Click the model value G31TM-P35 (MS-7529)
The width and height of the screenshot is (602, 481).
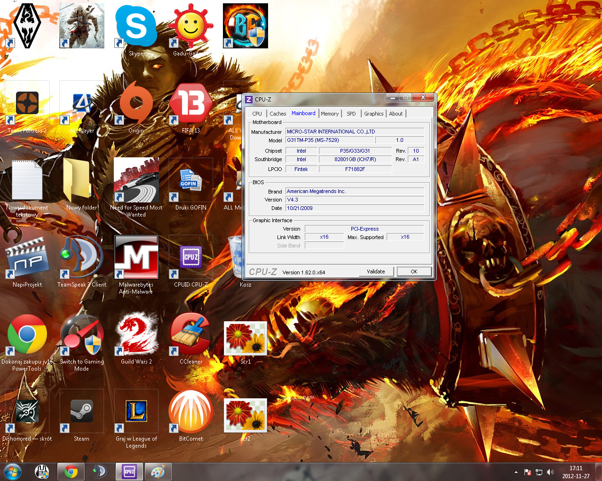click(x=330, y=140)
